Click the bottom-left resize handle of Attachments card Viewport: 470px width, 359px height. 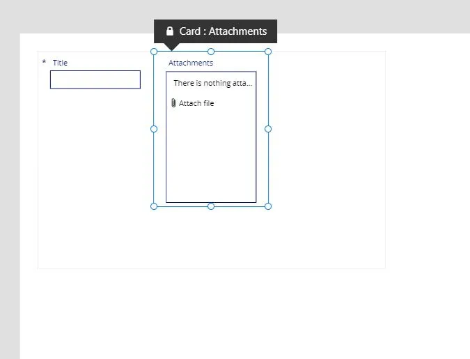(154, 206)
